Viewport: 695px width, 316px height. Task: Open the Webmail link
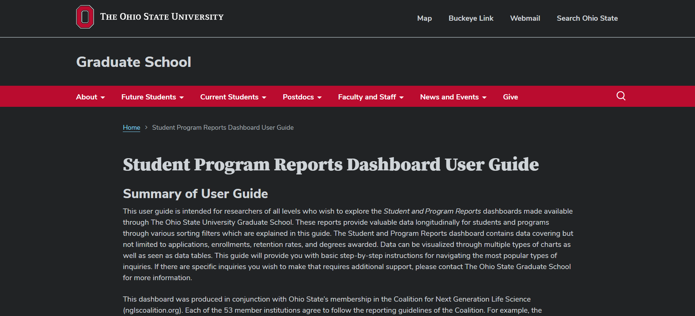tap(525, 18)
